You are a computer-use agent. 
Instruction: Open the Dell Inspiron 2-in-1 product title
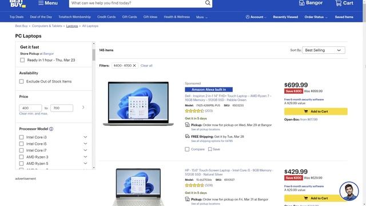point(228,98)
